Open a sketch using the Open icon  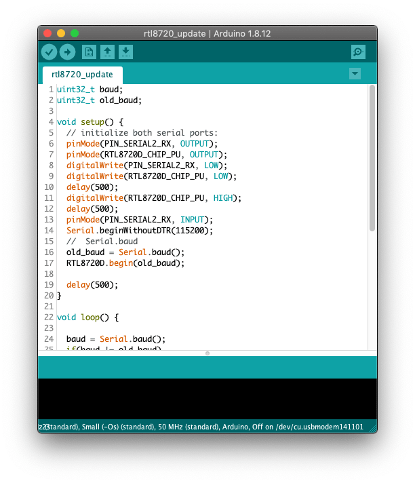[107, 52]
